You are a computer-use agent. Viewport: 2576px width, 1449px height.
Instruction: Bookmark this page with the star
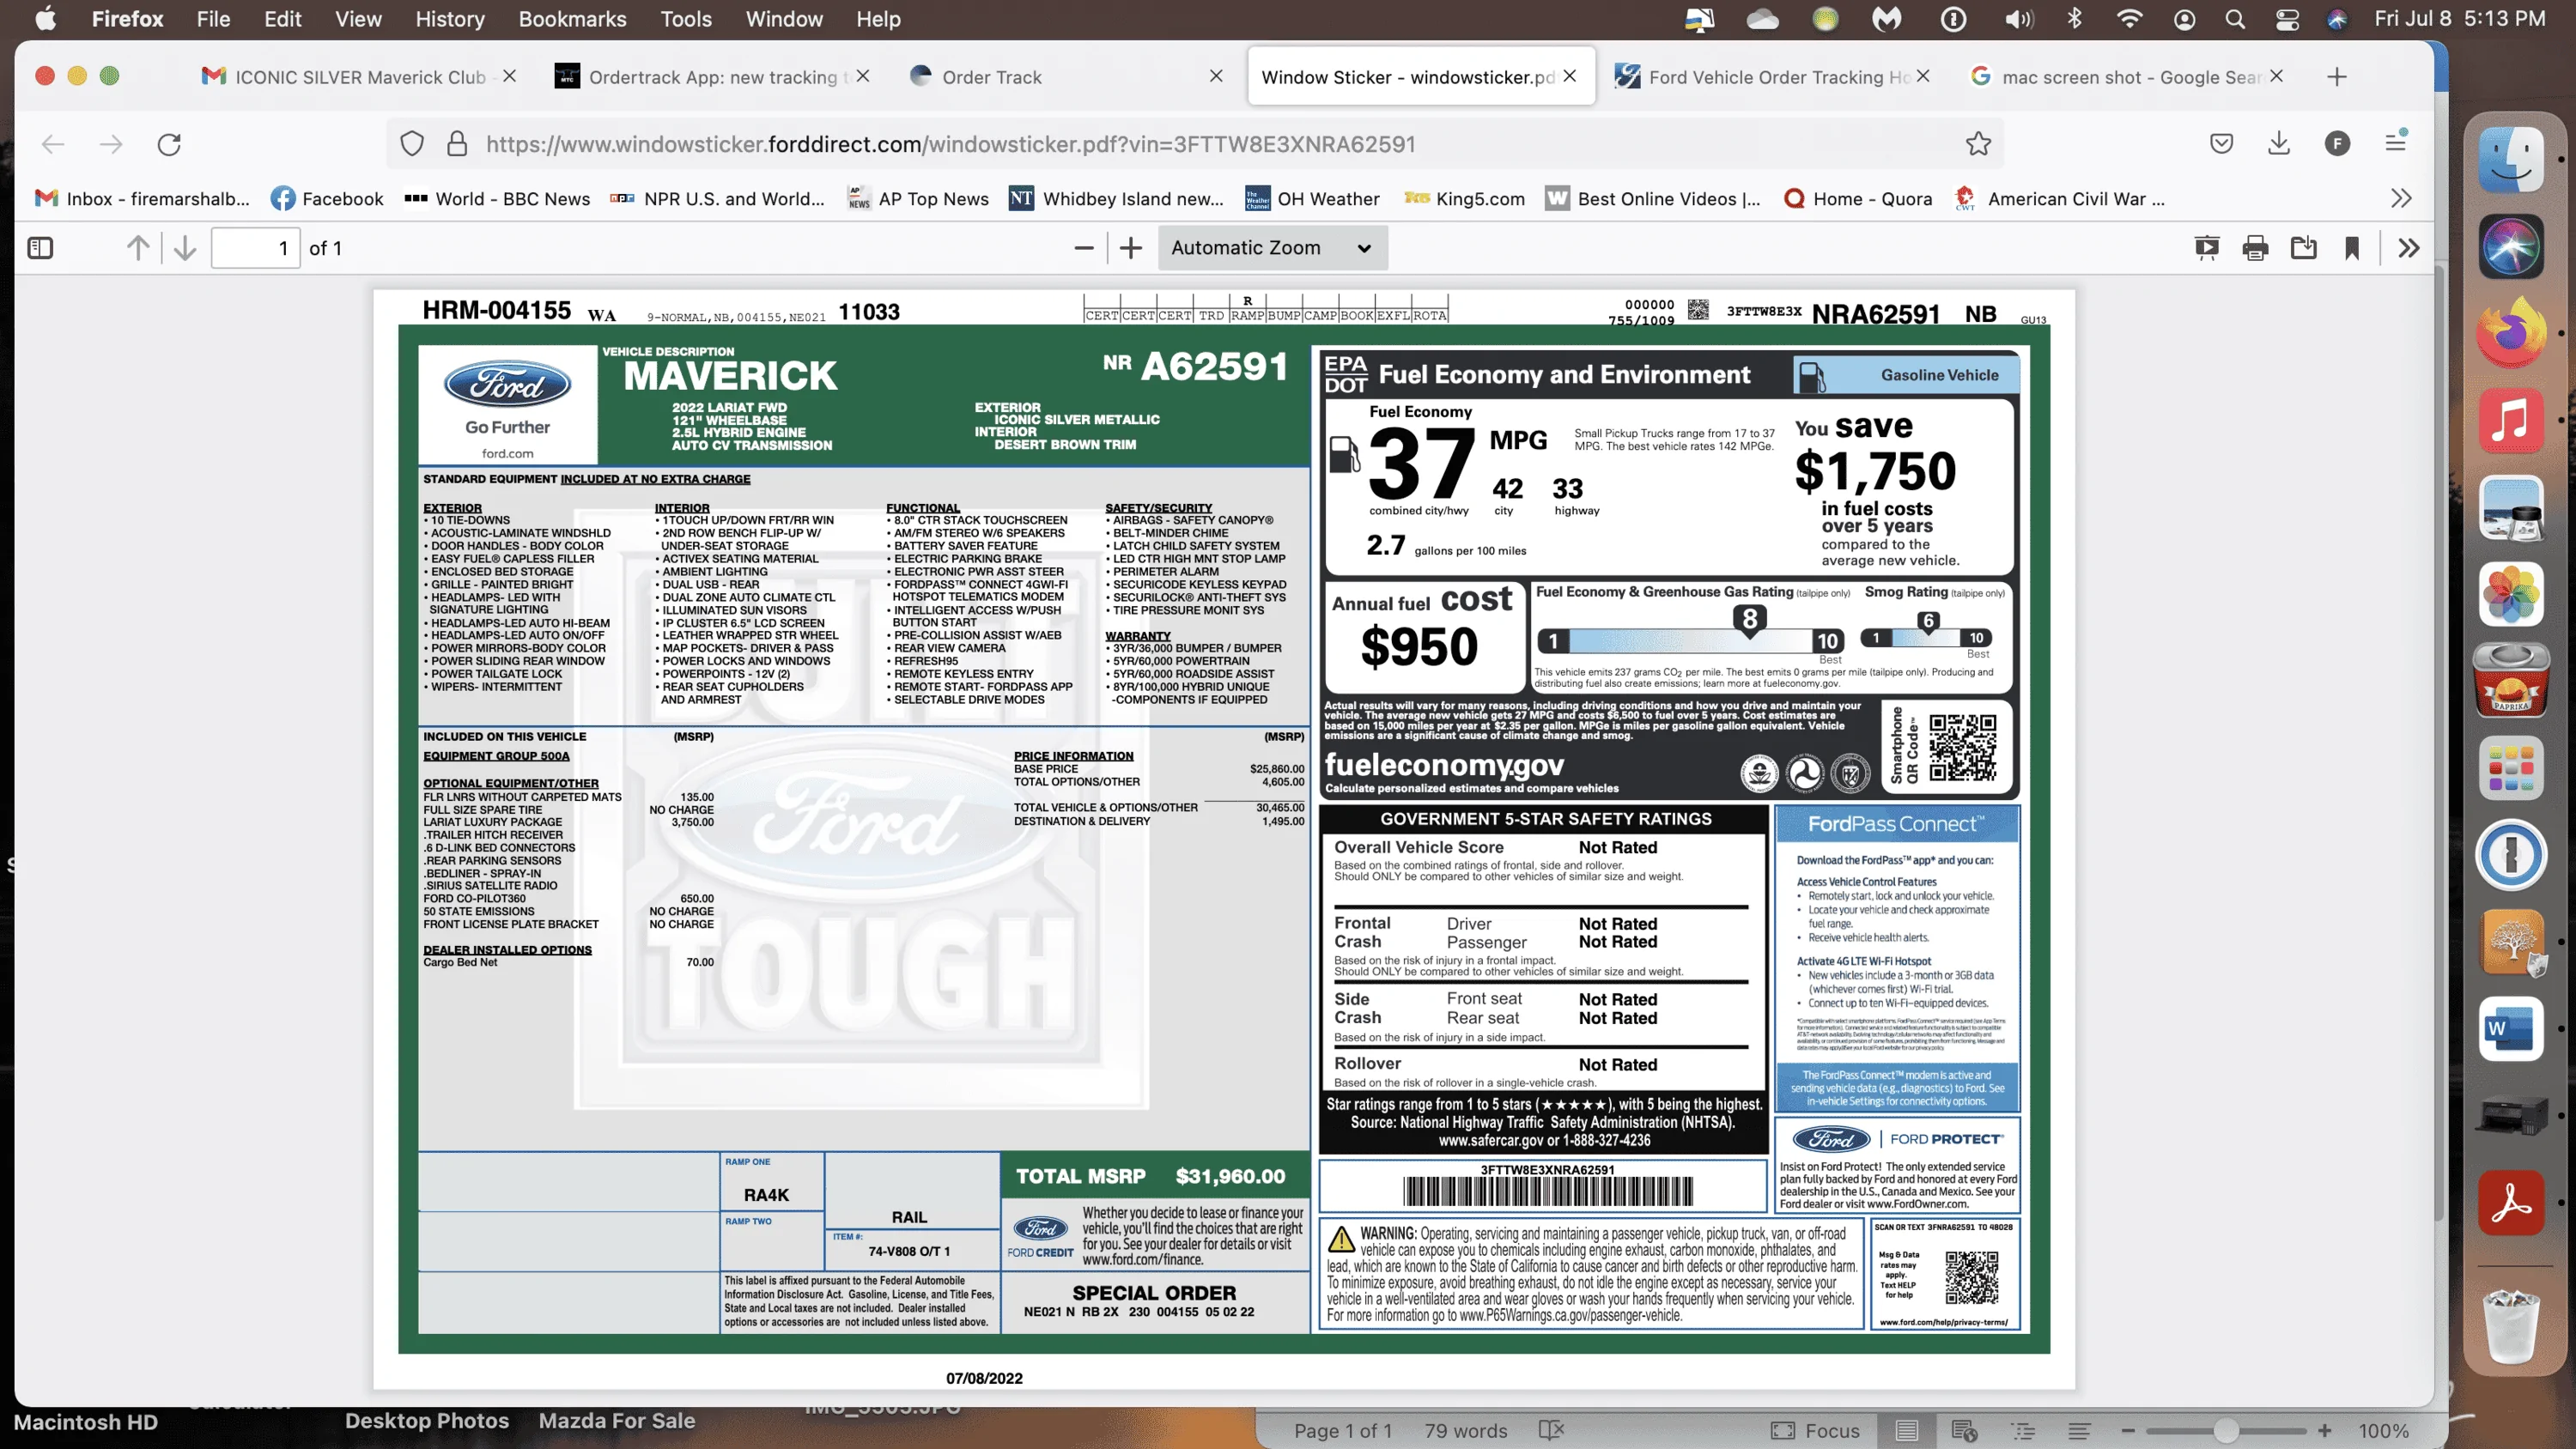pos(1978,144)
